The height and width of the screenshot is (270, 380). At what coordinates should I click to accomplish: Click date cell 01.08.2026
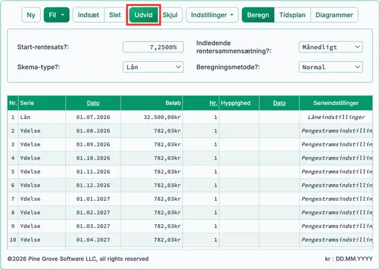point(93,131)
